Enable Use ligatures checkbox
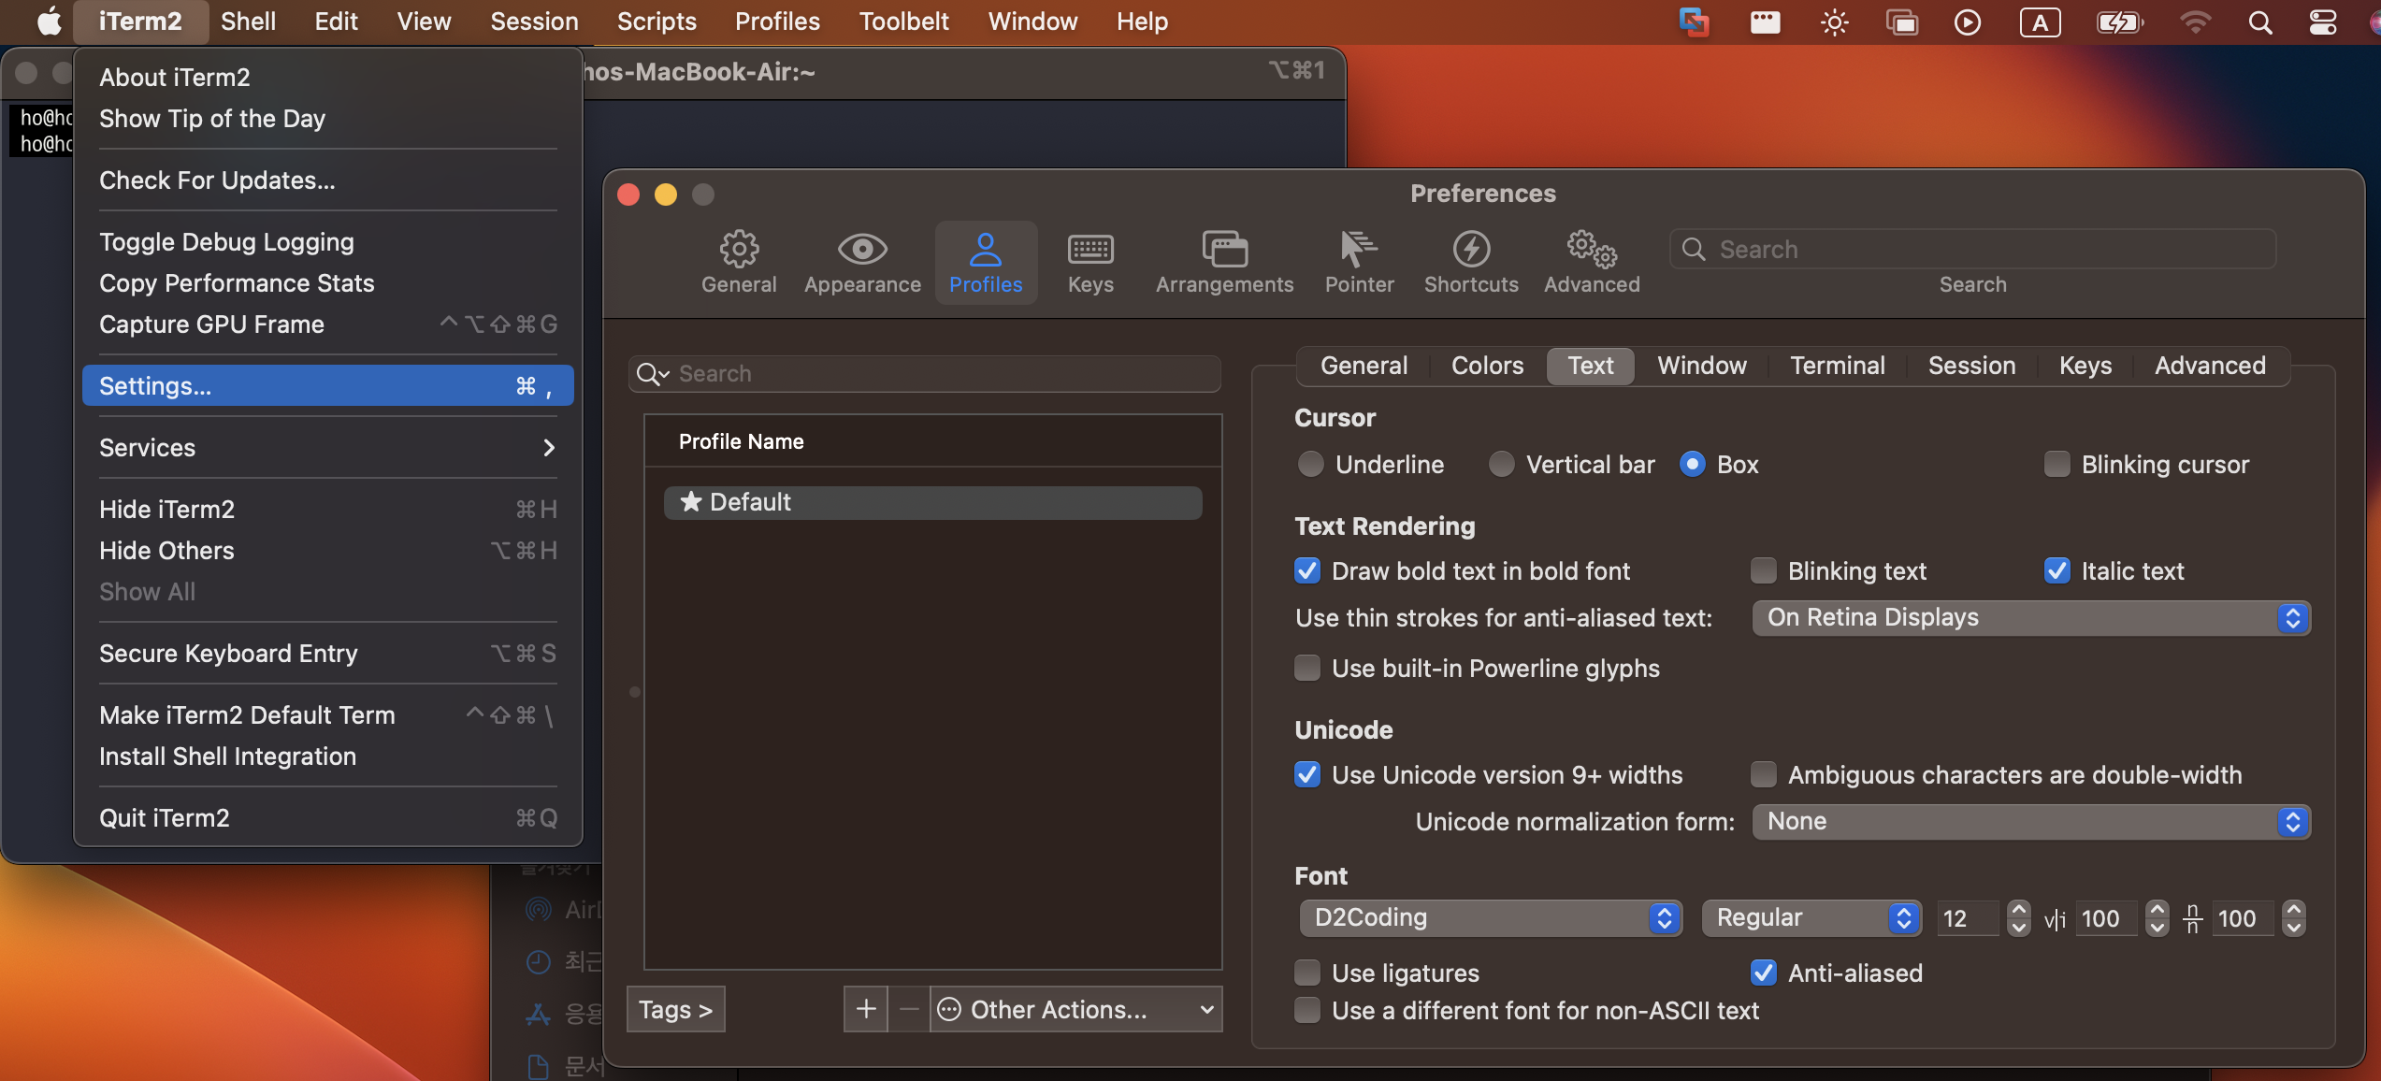2381x1081 pixels. click(x=1306, y=973)
